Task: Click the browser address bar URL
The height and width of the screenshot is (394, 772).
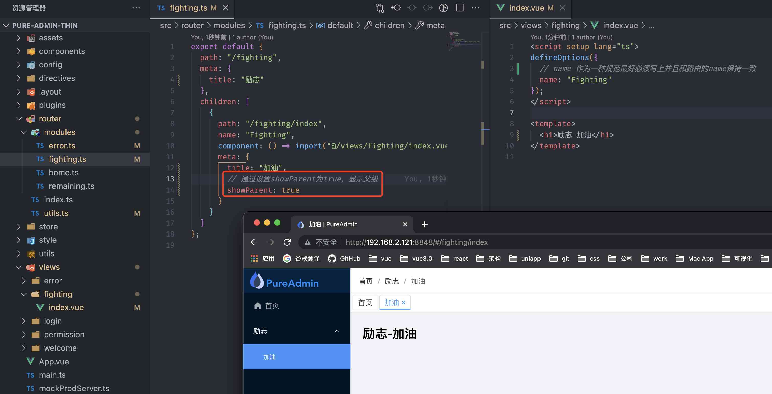Action: (417, 242)
